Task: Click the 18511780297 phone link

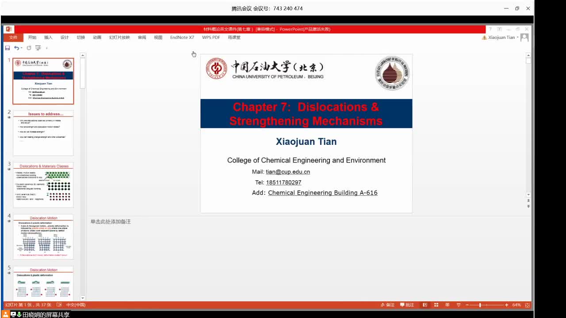Action: pyautogui.click(x=284, y=182)
